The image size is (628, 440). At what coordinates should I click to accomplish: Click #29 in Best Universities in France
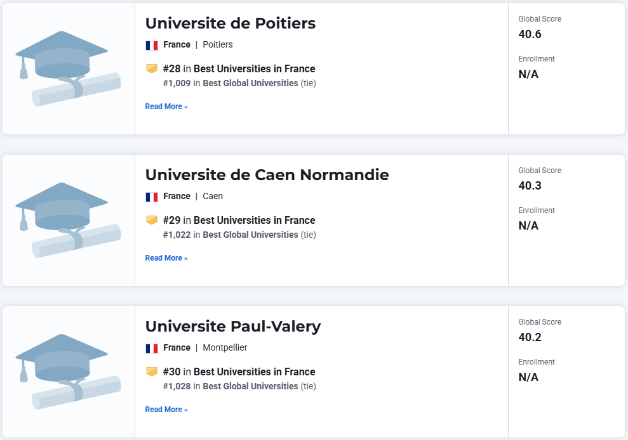239,221
